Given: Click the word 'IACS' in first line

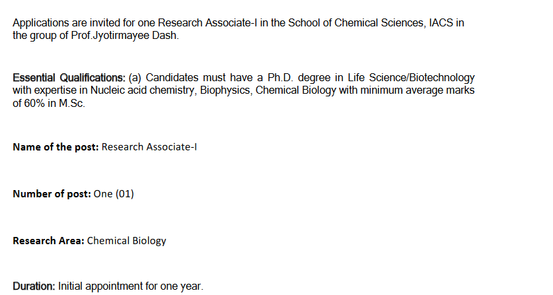Looking at the screenshot, I should [x=441, y=23].
